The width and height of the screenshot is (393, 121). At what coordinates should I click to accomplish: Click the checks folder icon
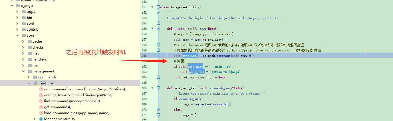click(x=29, y=47)
